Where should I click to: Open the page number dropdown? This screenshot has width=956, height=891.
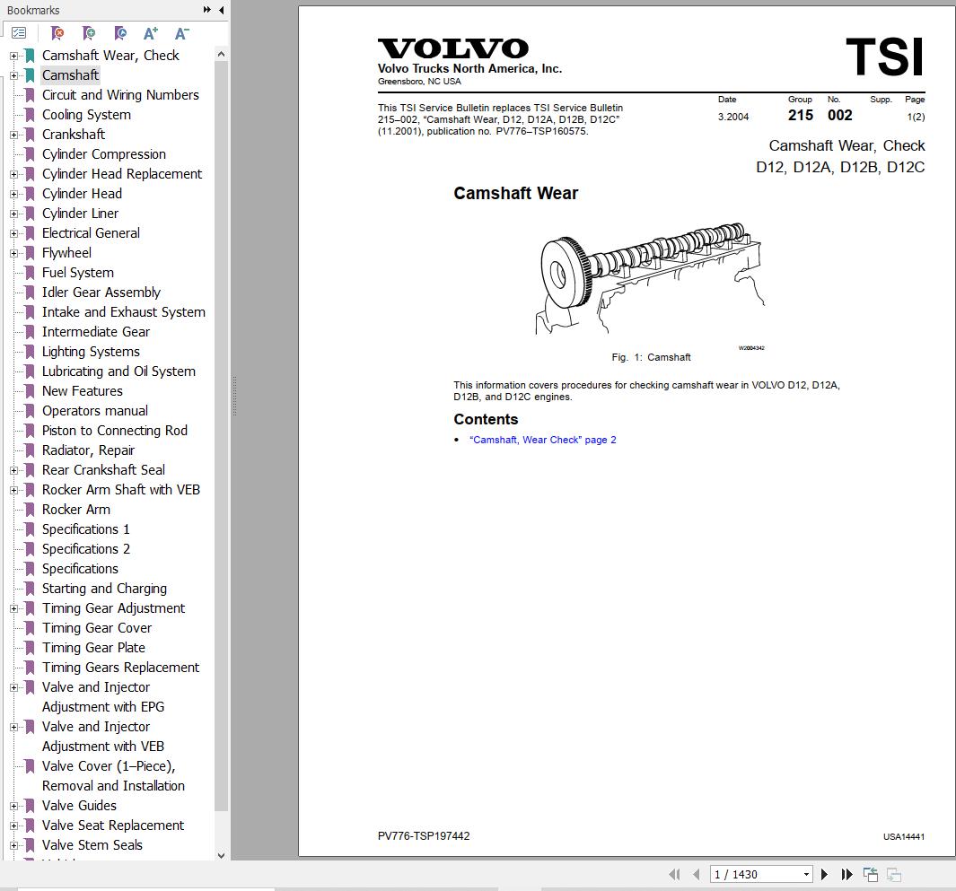pos(805,874)
